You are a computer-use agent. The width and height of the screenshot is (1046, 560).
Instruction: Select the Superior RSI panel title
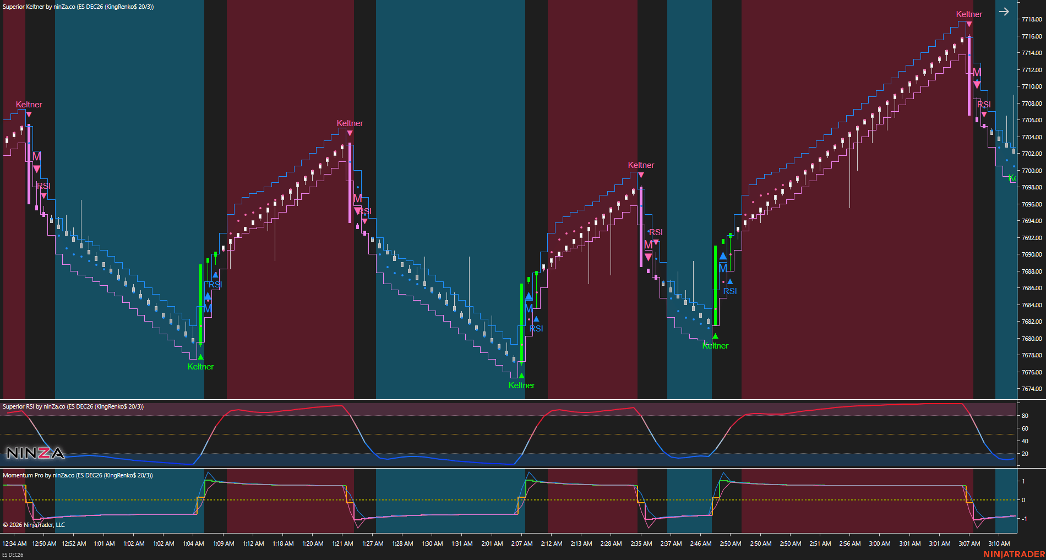click(x=73, y=406)
